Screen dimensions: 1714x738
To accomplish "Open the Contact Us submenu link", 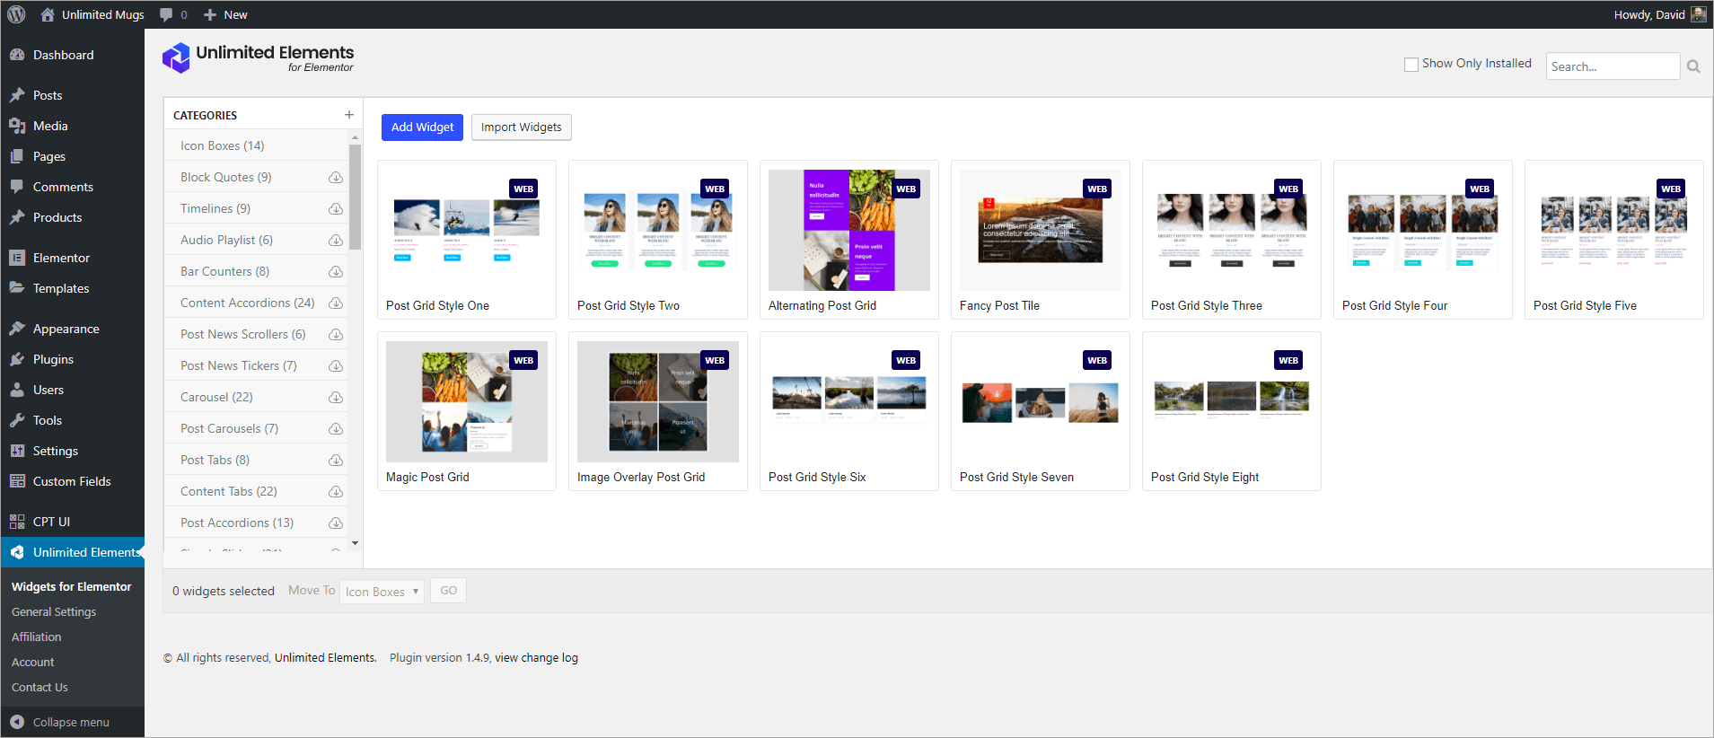I will (40, 687).
